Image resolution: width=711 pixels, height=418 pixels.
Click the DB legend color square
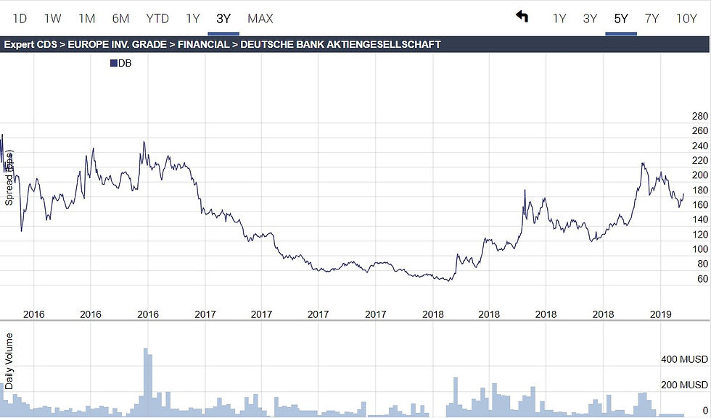[114, 64]
